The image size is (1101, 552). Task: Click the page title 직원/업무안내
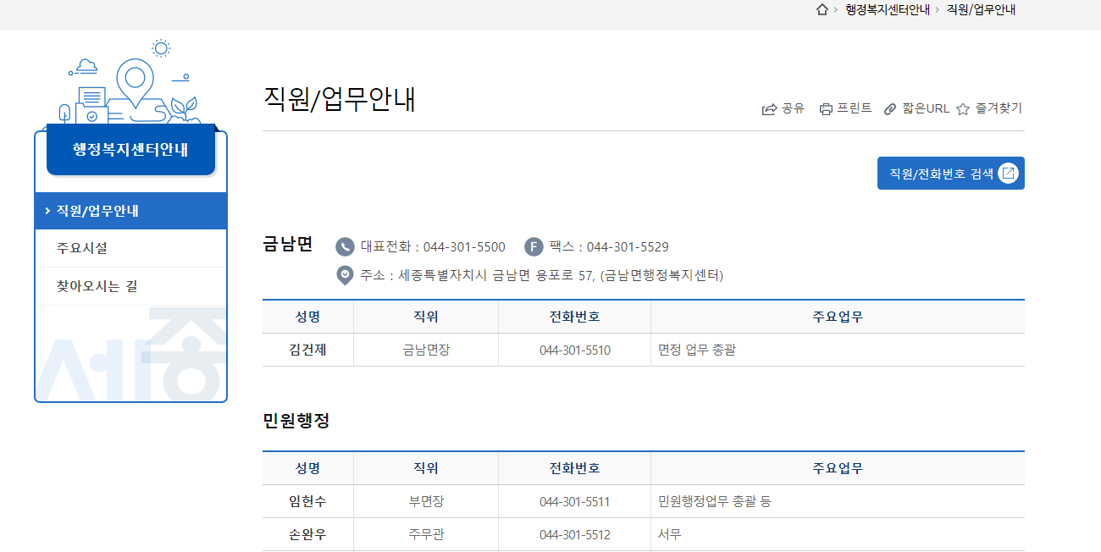pyautogui.click(x=340, y=99)
